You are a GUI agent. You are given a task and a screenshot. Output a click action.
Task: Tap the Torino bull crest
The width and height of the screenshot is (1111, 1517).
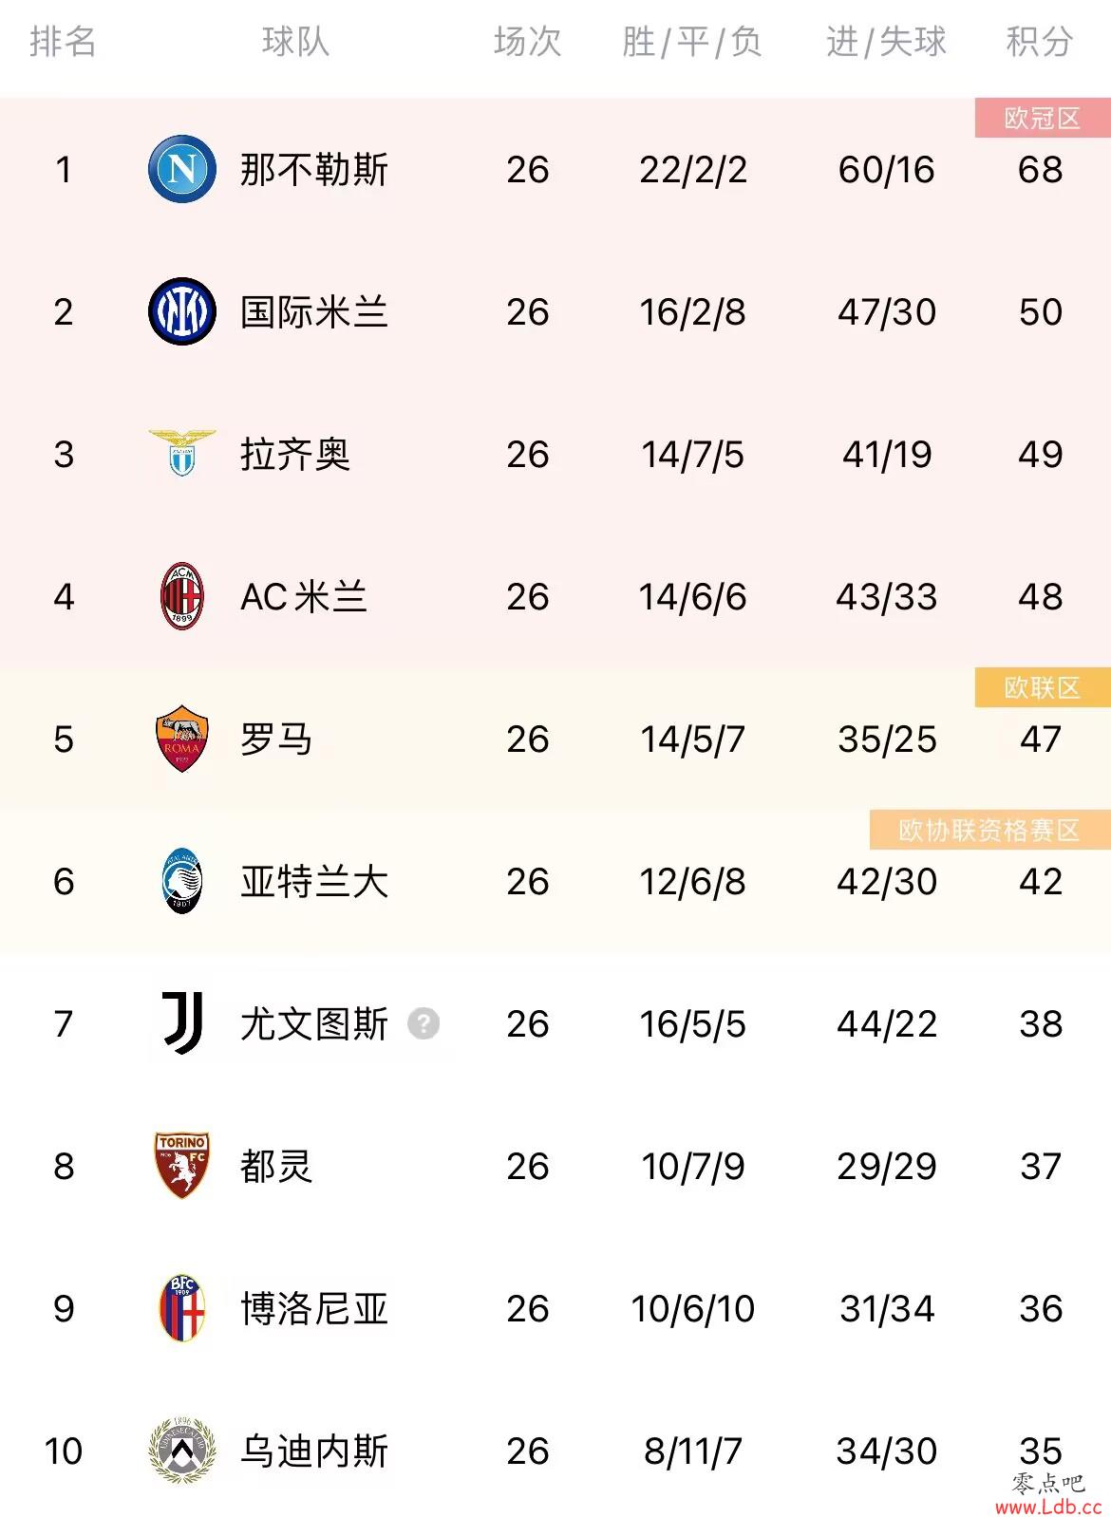pos(181,1166)
